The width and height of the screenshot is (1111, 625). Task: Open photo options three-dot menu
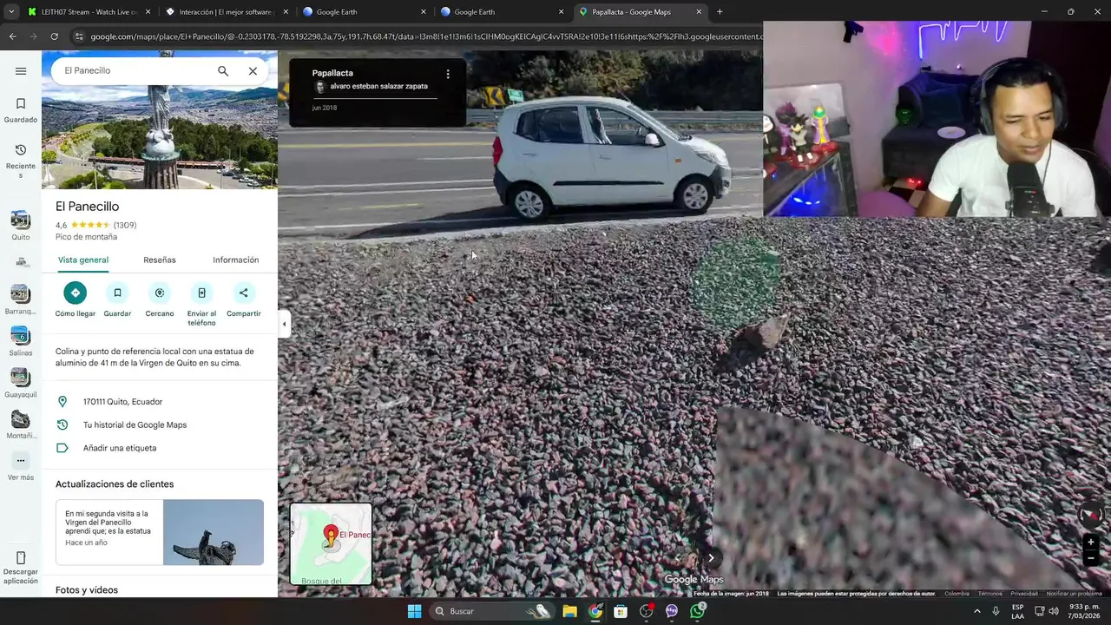448,74
